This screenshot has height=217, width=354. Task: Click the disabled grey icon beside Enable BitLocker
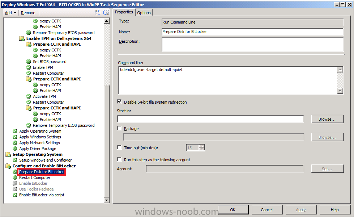tap(15, 183)
